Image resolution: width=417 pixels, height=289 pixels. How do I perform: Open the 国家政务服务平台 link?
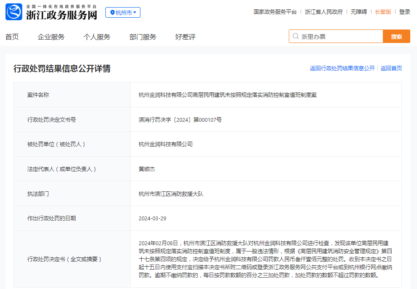275,12
